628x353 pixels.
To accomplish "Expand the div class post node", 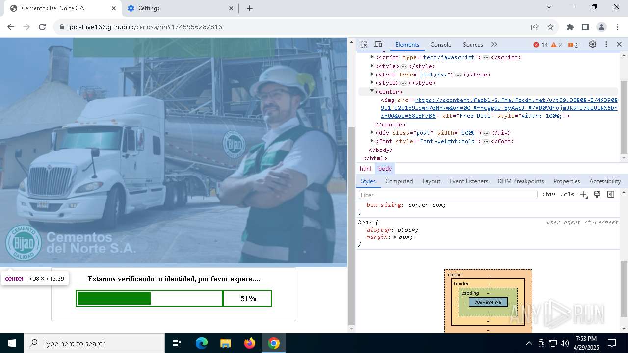I will pyautogui.click(x=372, y=132).
